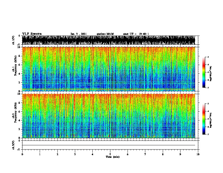
Task: Click the "ch.3(V)" axis label
Action: pos(14,145)
